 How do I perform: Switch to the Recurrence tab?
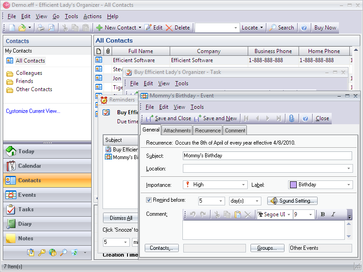coord(208,131)
